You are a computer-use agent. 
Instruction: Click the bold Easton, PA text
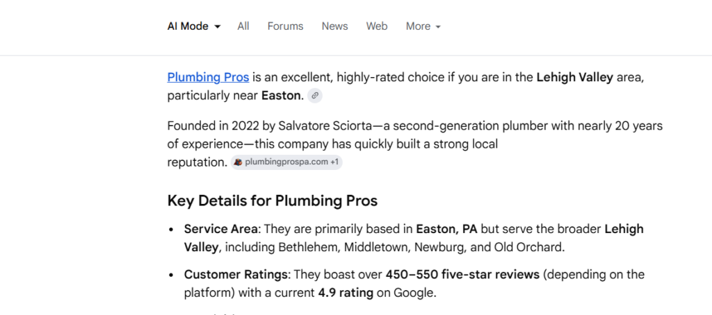tap(445, 229)
